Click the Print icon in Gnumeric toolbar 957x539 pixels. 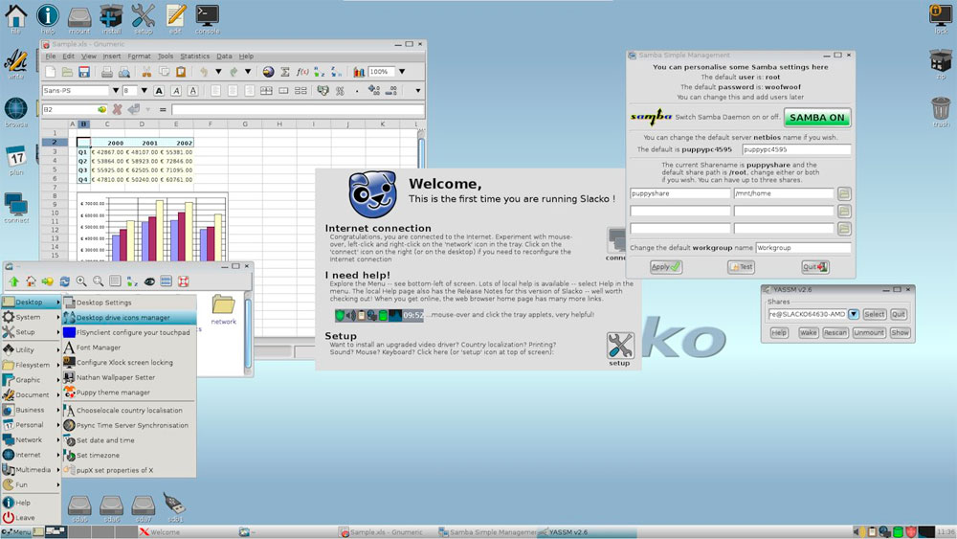coord(107,72)
